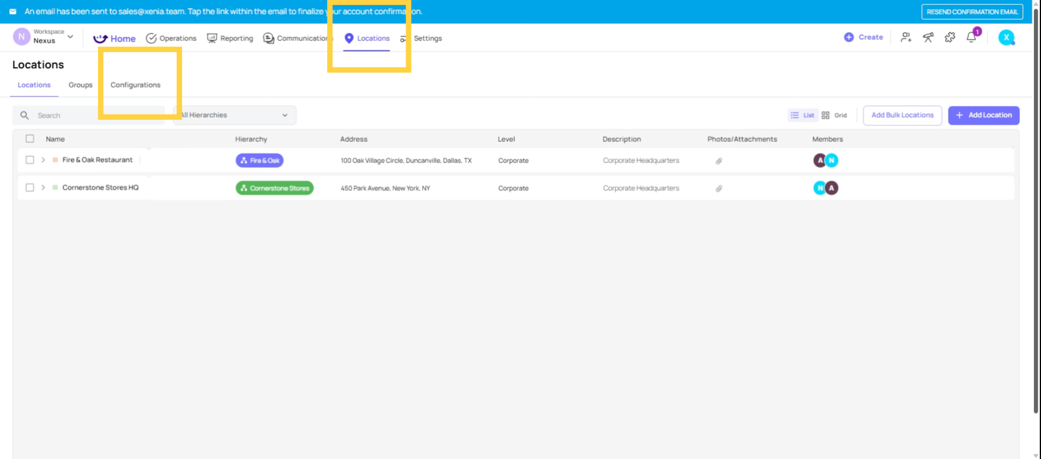
Task: Switch to the Groups tab
Action: click(x=80, y=85)
